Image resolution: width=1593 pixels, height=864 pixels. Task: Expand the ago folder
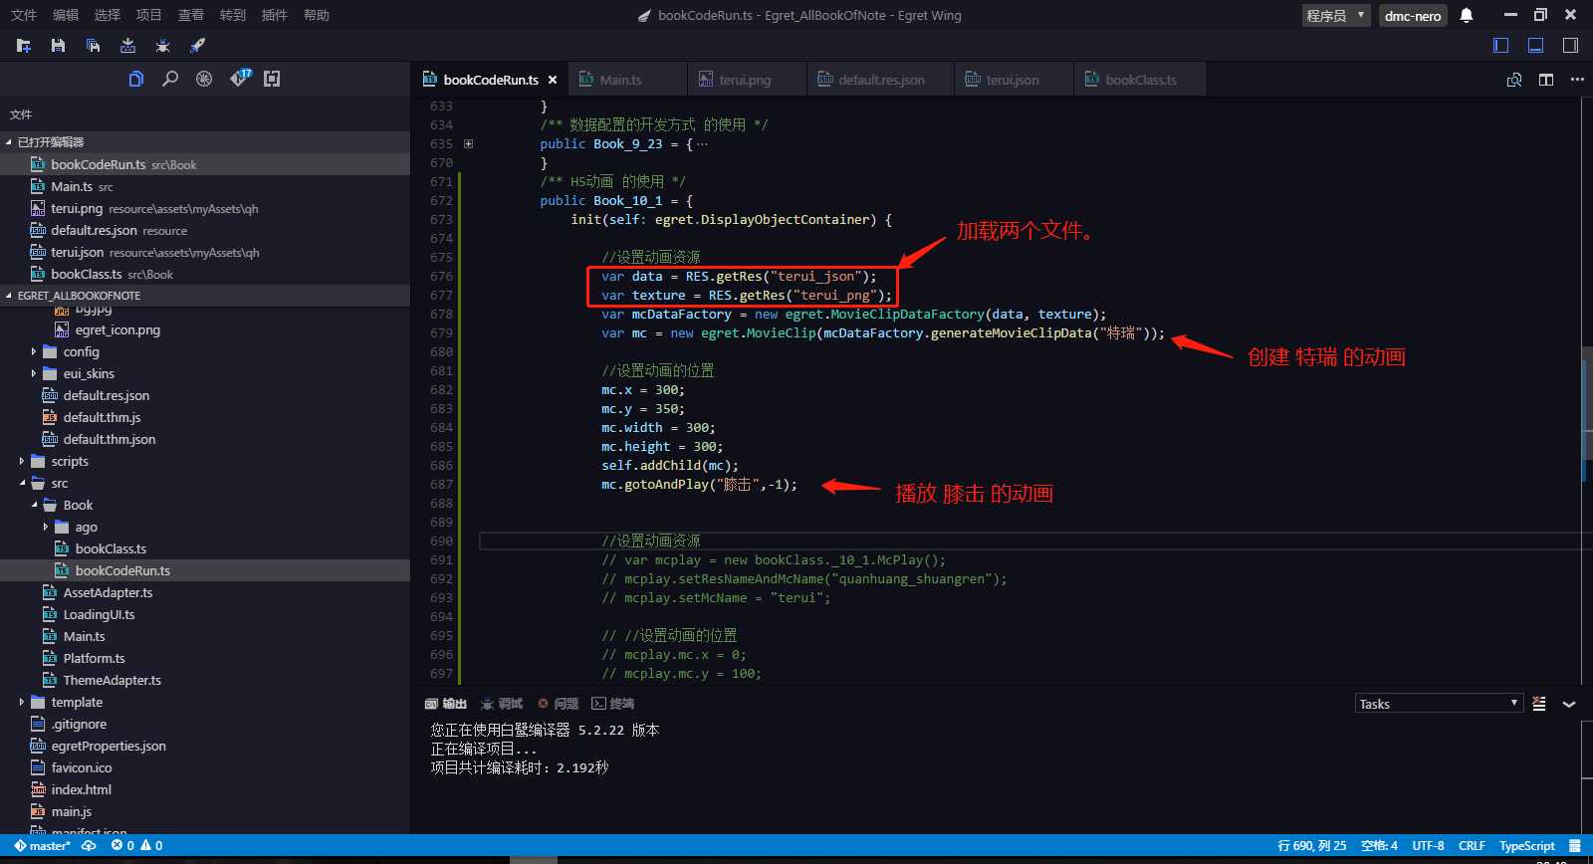point(45,527)
